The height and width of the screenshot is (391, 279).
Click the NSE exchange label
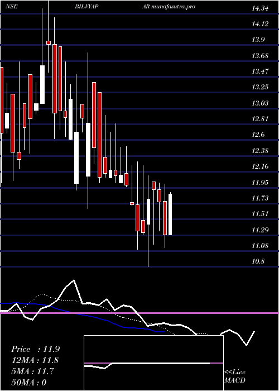pos(12,7)
